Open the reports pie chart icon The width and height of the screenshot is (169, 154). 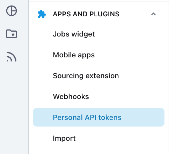(x=12, y=11)
